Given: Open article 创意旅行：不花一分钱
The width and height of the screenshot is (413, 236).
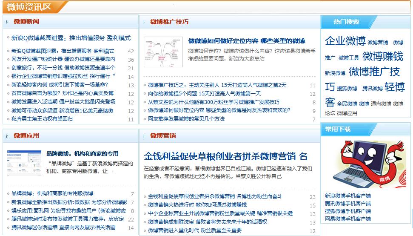Looking at the screenshot, I should coord(63,67).
